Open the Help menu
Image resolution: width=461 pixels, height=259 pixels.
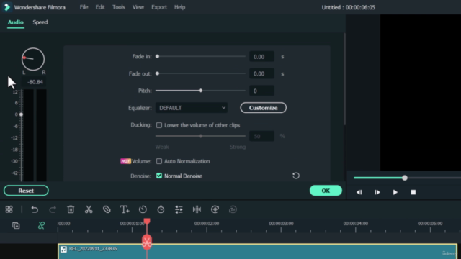(179, 7)
